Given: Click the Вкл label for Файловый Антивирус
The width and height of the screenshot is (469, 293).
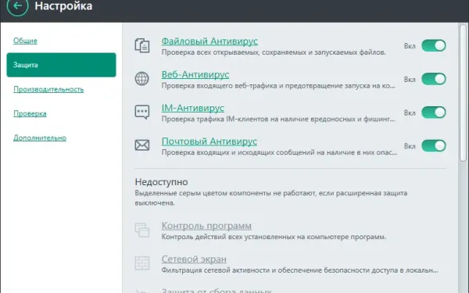Looking at the screenshot, I should click(410, 46).
